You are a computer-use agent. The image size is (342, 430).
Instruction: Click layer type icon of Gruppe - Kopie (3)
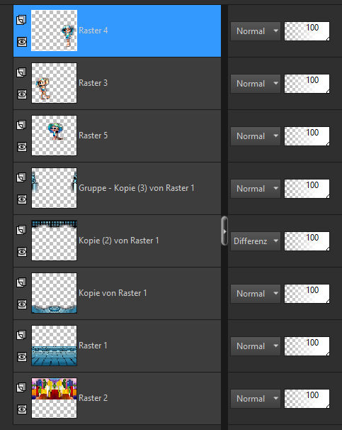pos(21,177)
